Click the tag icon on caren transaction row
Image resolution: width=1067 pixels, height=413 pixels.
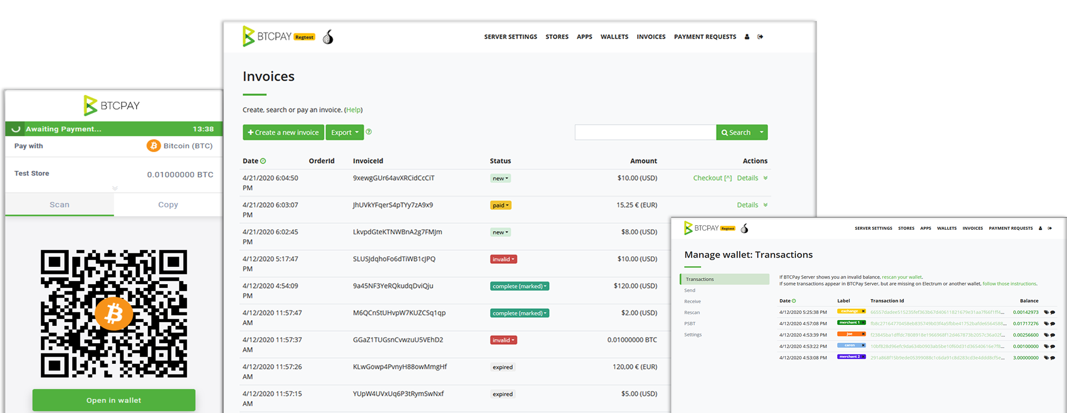click(1046, 346)
